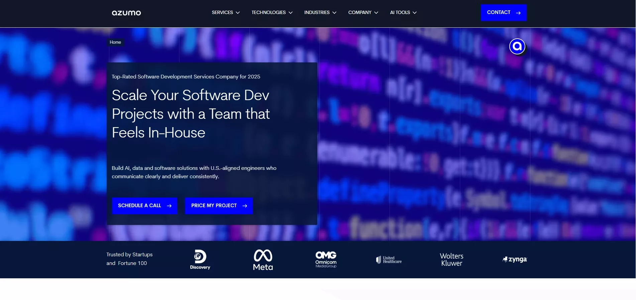Click the Contact button in header
Image resolution: width=636 pixels, height=300 pixels.
[499, 12]
